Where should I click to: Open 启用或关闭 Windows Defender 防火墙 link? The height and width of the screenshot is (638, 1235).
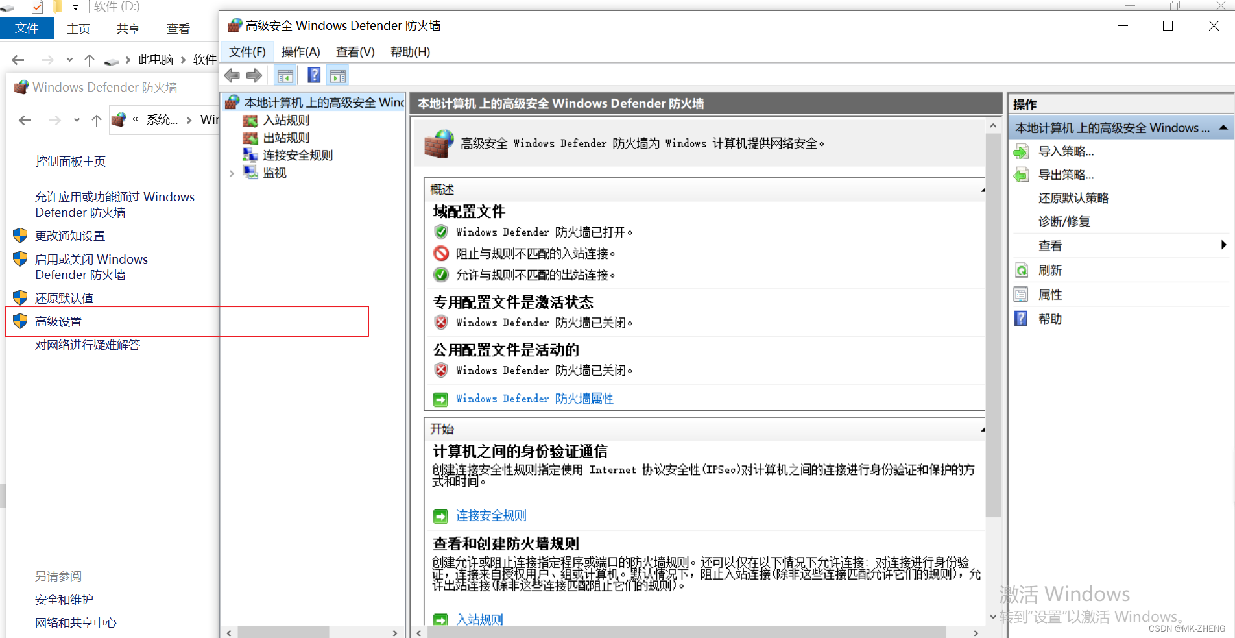pyautogui.click(x=91, y=267)
